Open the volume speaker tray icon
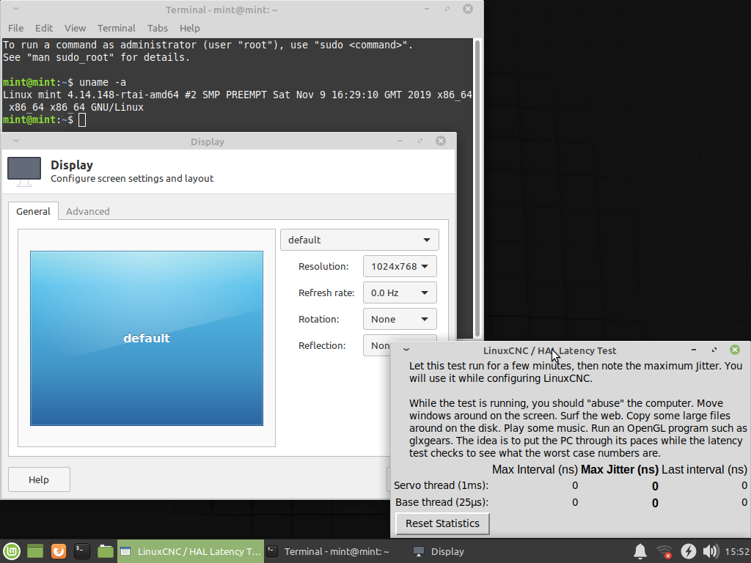This screenshot has width=751, height=563. [x=711, y=551]
